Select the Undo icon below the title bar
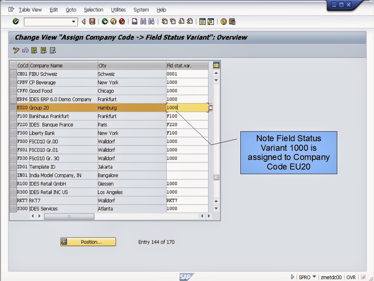This screenshot has height=281, width=374. pyautogui.click(x=25, y=50)
